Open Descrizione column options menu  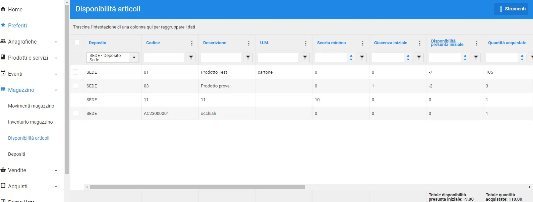[x=249, y=43]
